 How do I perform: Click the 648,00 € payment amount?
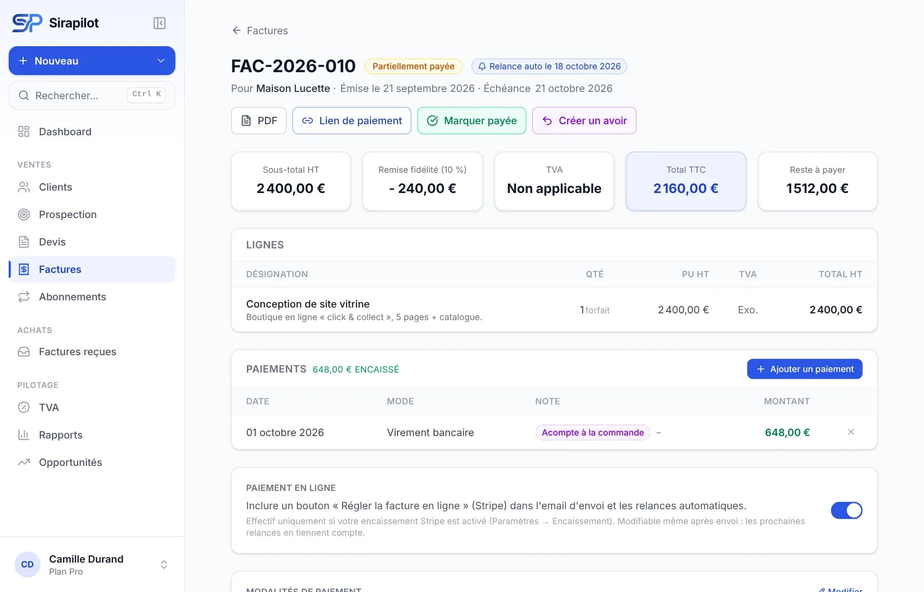[787, 433]
